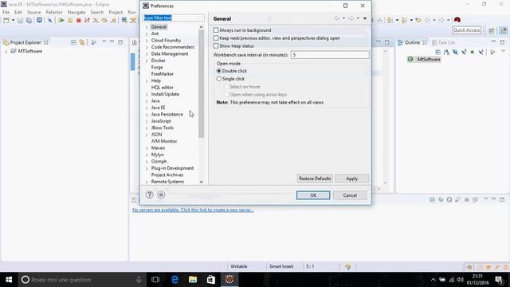510x287 pixels.
Task: Click the tree scroll up arrow
Action: coord(202,27)
